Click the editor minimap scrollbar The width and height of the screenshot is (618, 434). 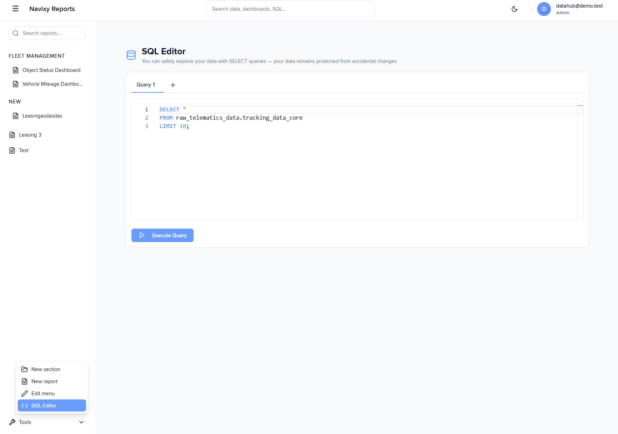pos(580,159)
